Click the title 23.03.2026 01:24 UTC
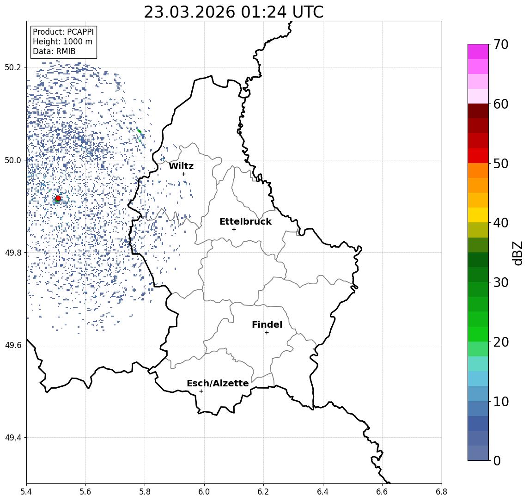The height and width of the screenshot is (501, 529). pos(234,12)
